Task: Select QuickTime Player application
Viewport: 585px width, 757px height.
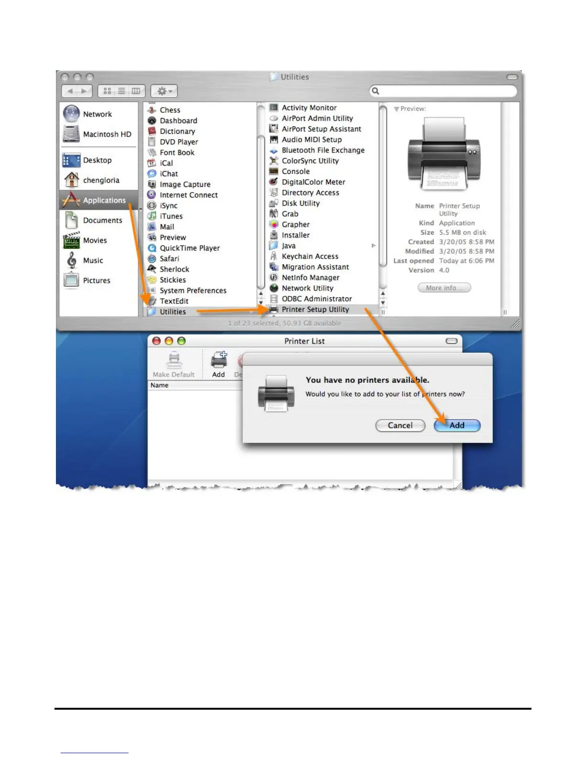Action: tap(184, 248)
